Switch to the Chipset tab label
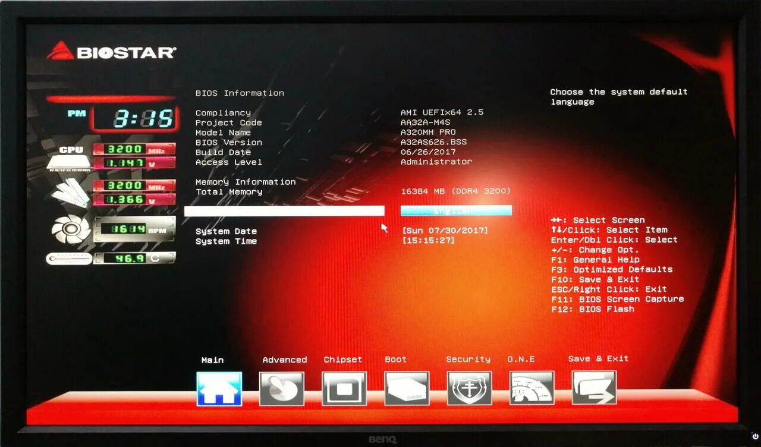Image resolution: width=761 pixels, height=447 pixels. 342,360
